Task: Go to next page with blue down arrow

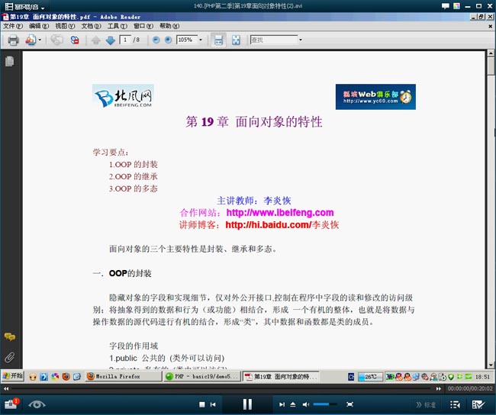Action: click(x=110, y=40)
